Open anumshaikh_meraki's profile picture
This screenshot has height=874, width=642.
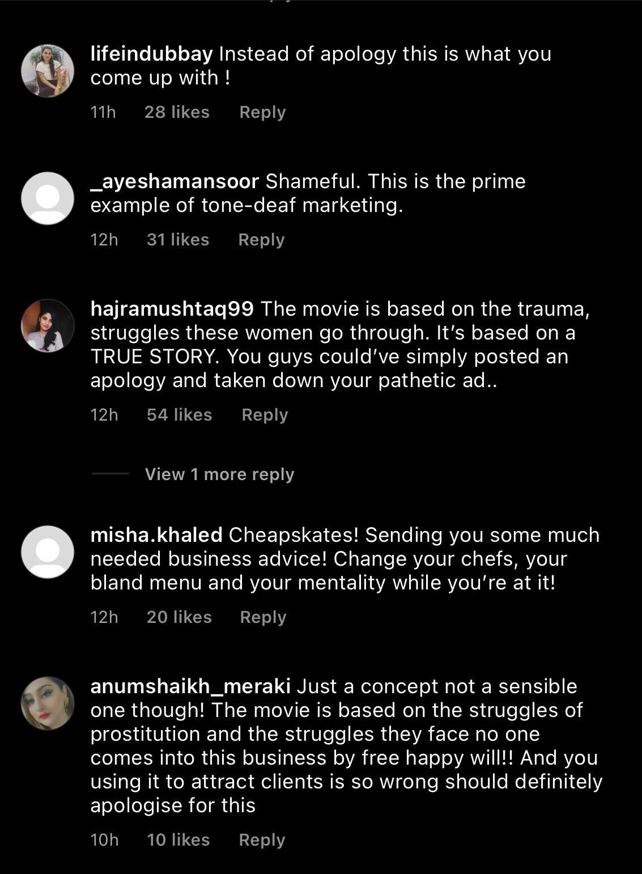tap(48, 703)
